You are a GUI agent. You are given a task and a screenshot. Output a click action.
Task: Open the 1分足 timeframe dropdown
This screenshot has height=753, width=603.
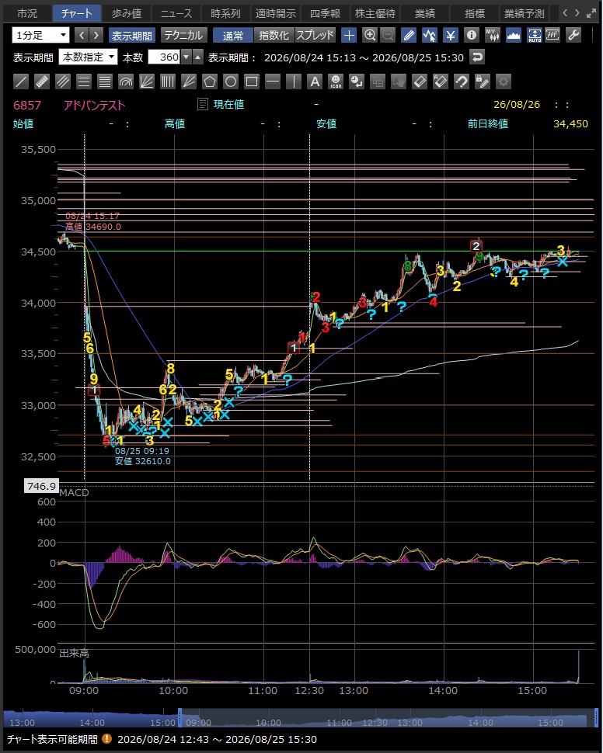[x=41, y=35]
